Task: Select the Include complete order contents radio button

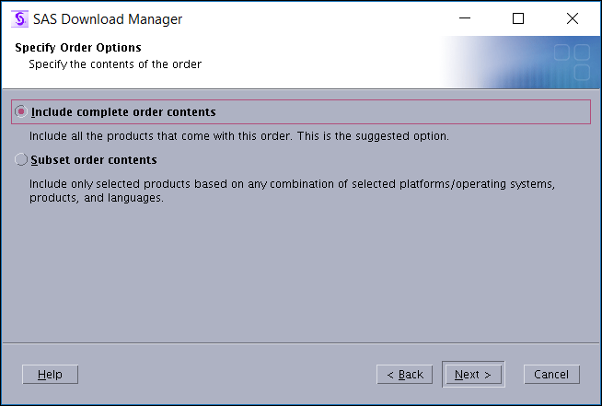Action: [x=21, y=111]
